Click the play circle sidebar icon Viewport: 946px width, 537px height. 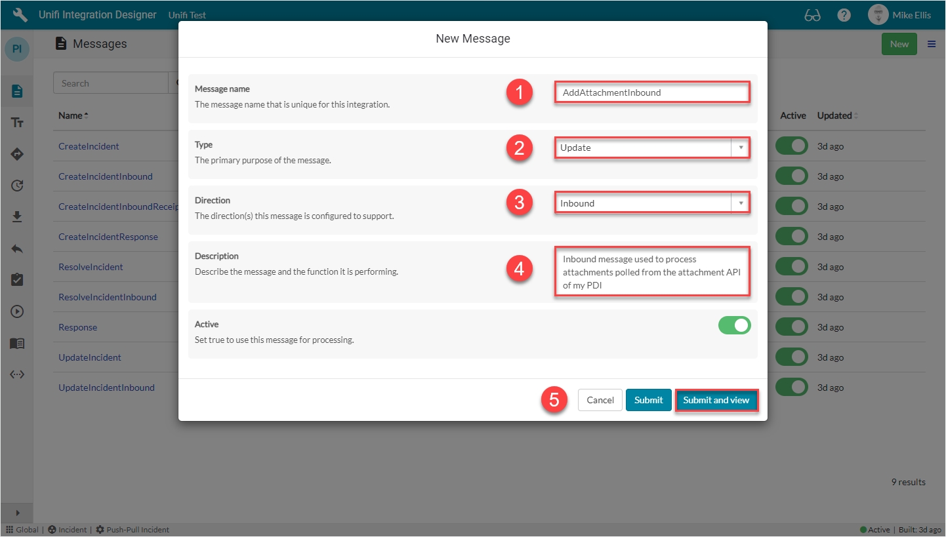pyautogui.click(x=17, y=311)
